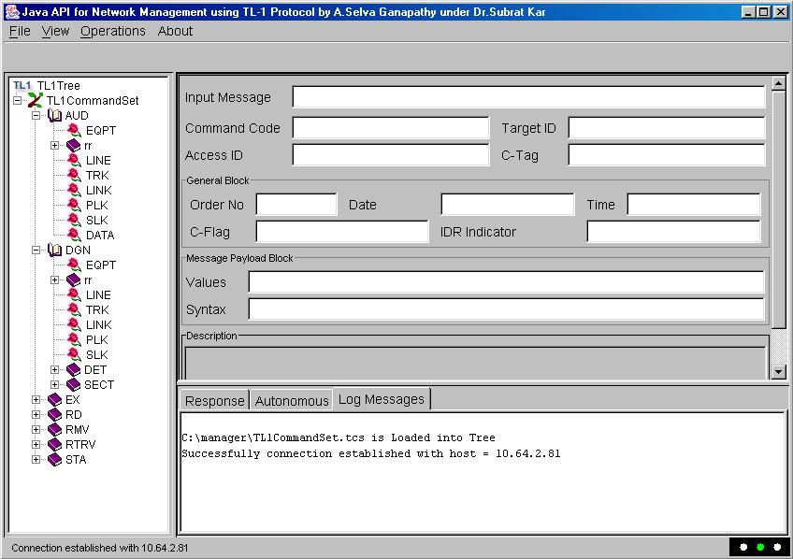Viewport: 793px width, 559px height.
Task: Click the rose icon beside PLK under DGN
Action: (x=74, y=339)
